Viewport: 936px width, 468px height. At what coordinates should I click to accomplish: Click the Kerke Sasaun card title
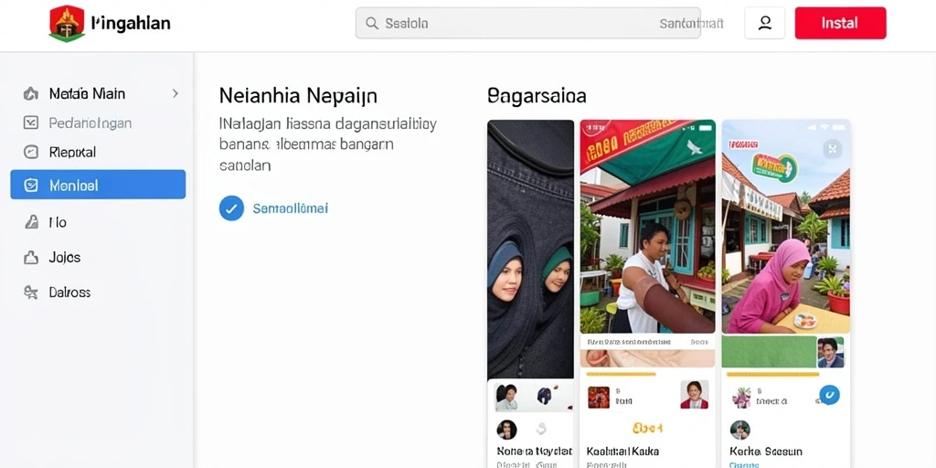pos(766,452)
